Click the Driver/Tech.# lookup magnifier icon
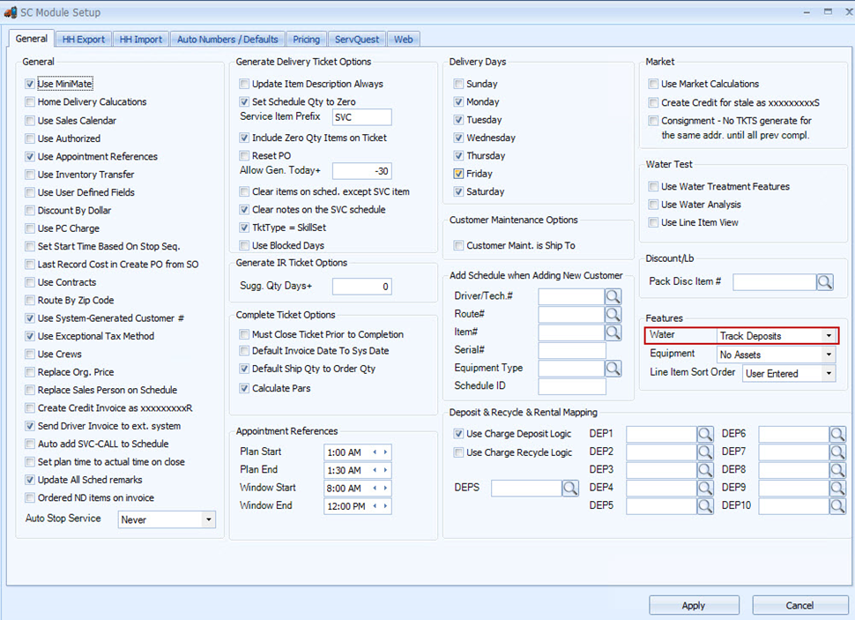The height and width of the screenshot is (620, 855). tap(613, 296)
